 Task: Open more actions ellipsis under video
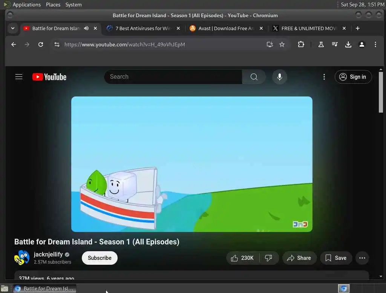point(362,258)
